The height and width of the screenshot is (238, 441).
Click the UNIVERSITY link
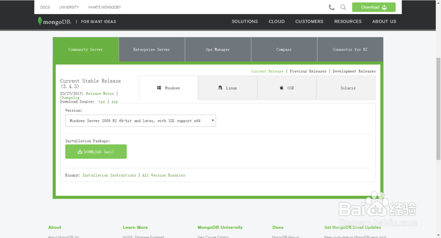[69, 7]
